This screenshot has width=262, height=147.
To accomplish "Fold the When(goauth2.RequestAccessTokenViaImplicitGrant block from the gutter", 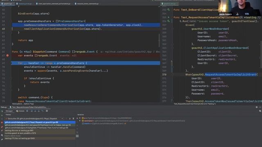I will [x=172, y=74].
